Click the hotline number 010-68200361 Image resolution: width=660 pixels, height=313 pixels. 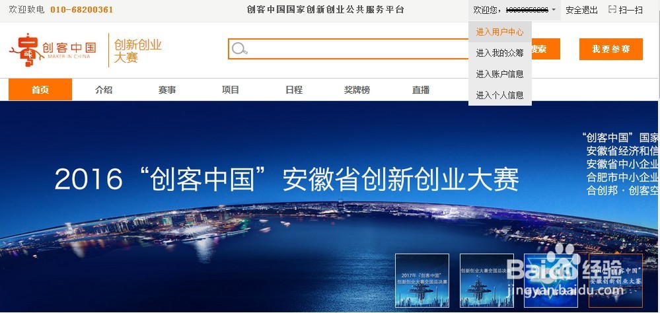[x=82, y=10]
